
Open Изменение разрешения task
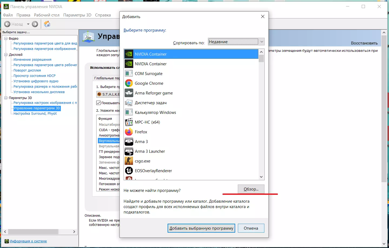coord(32,60)
